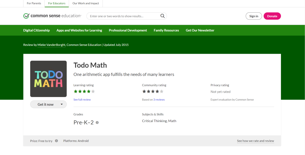The height and width of the screenshot is (155, 305).
Task: Open the Todo Math app logo image
Action: 49,79
